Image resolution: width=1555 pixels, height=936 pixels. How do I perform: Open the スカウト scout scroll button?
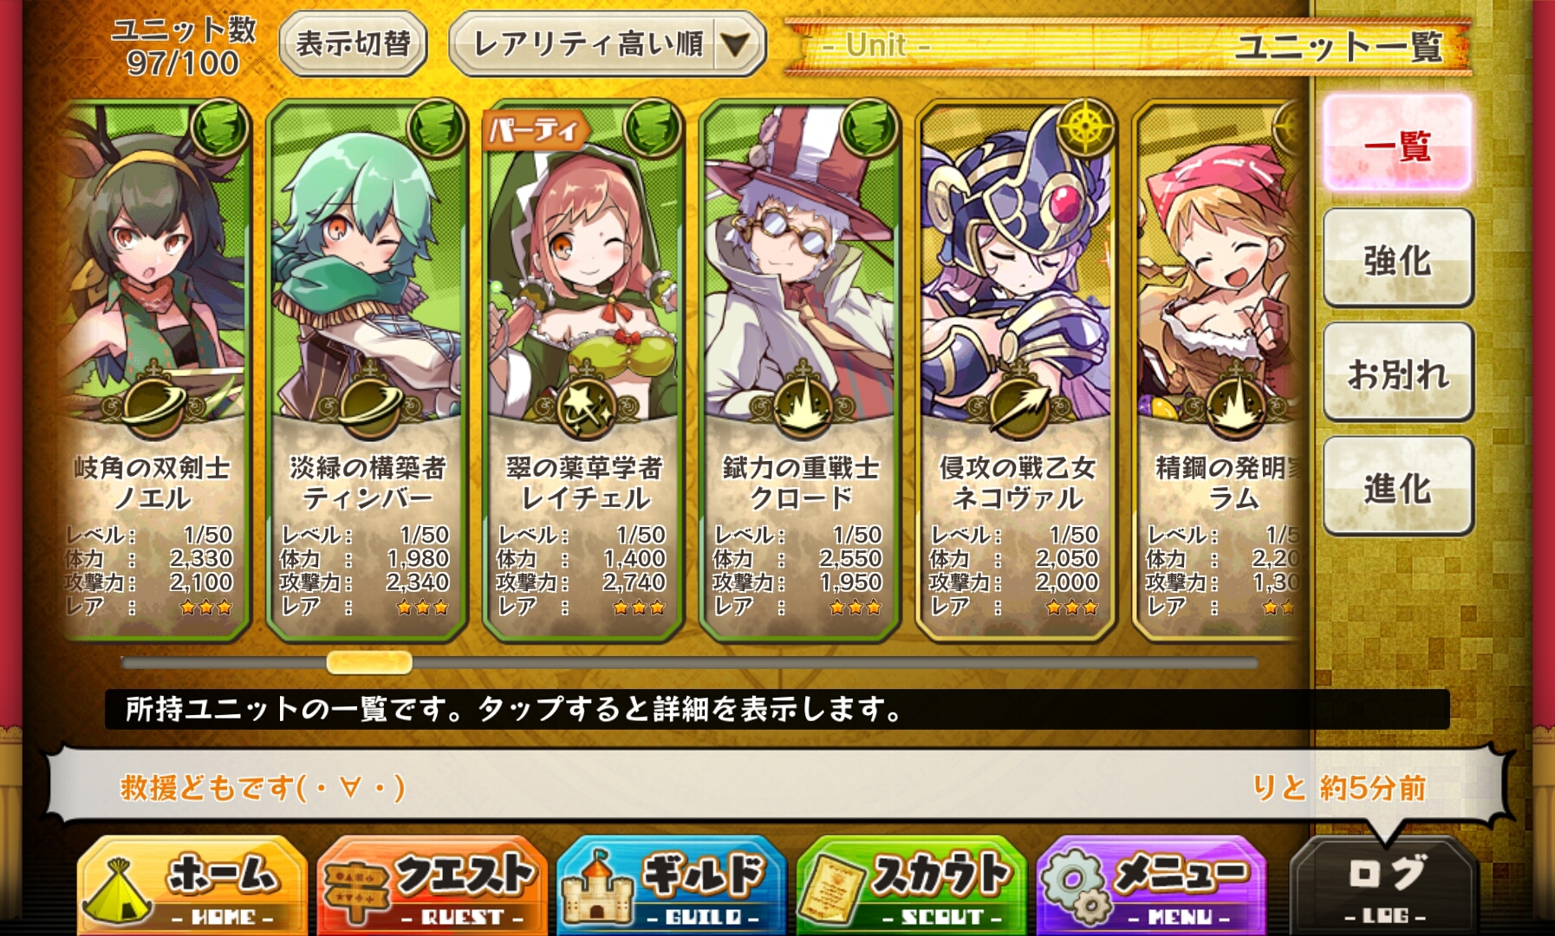(x=911, y=886)
